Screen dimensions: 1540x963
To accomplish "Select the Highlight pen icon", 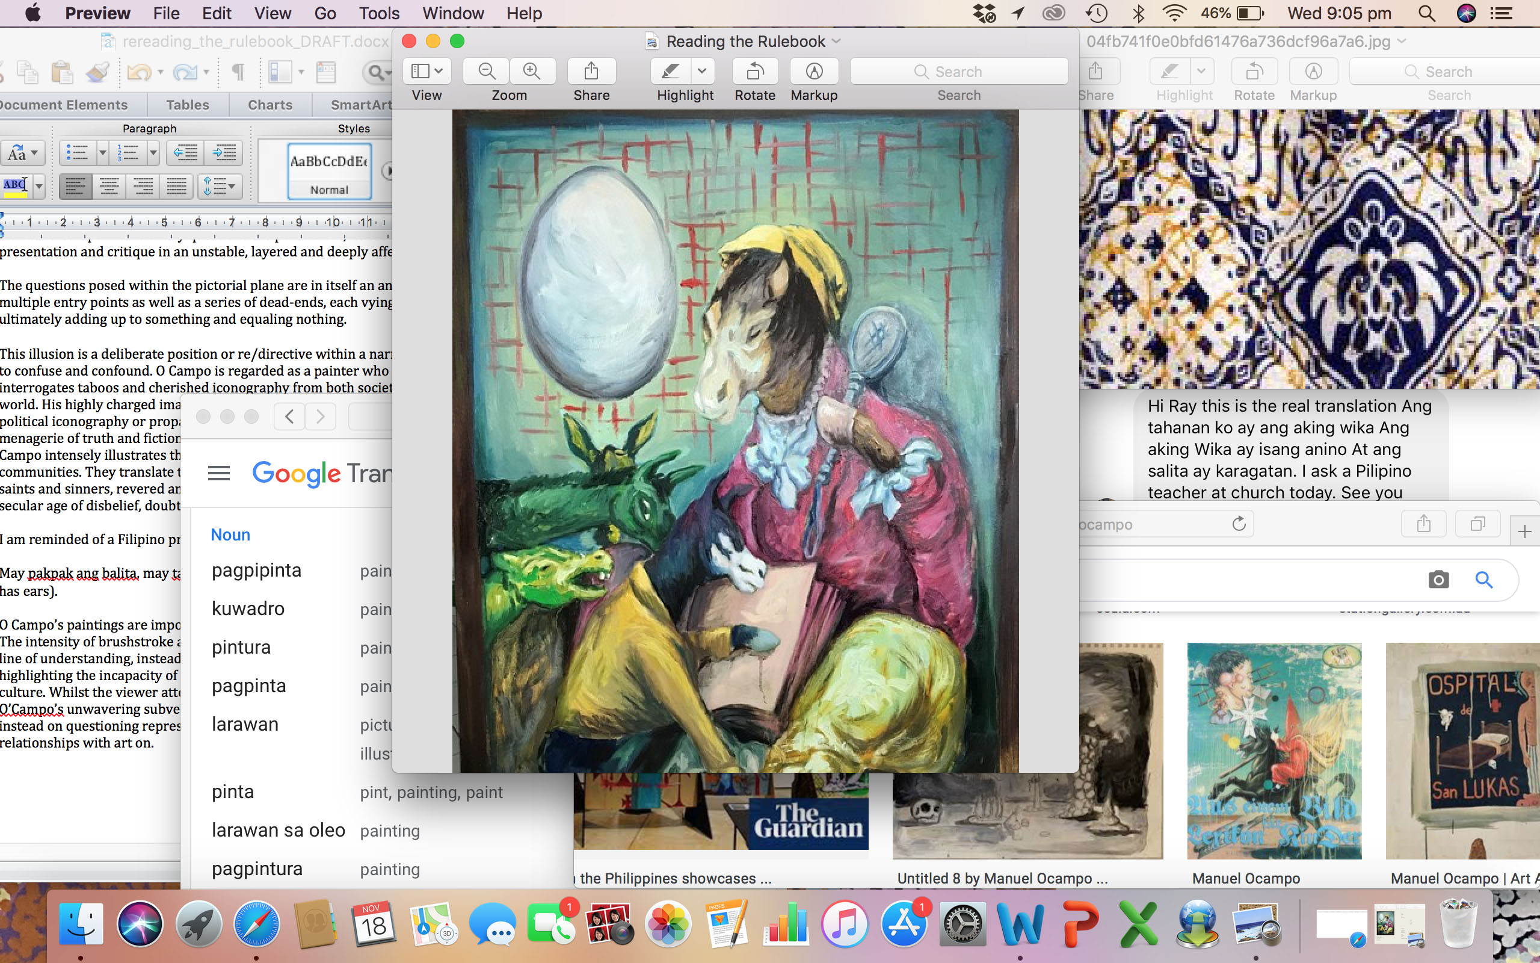I will (670, 70).
